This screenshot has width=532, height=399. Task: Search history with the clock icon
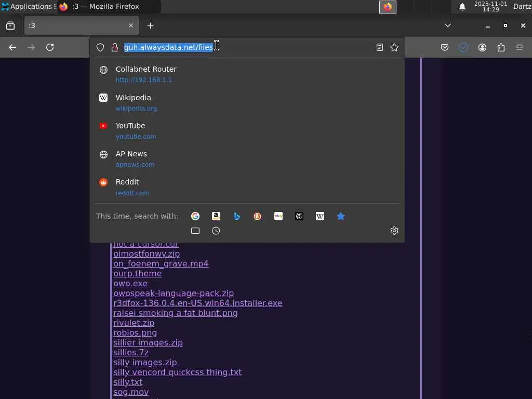(x=216, y=231)
